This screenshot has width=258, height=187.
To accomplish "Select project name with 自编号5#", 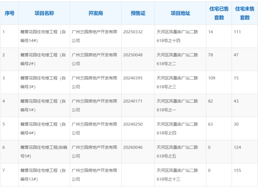I will [44, 152].
